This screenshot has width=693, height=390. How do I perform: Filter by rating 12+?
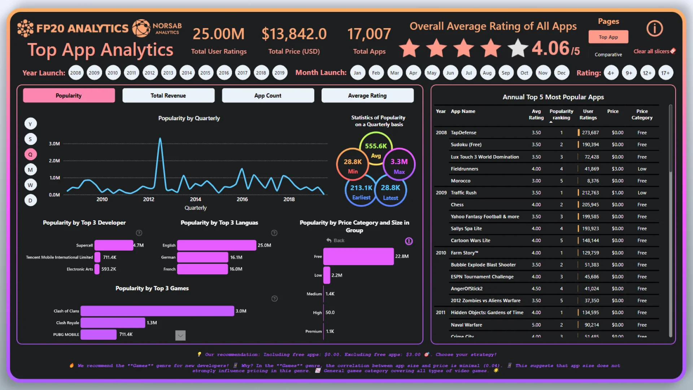648,73
